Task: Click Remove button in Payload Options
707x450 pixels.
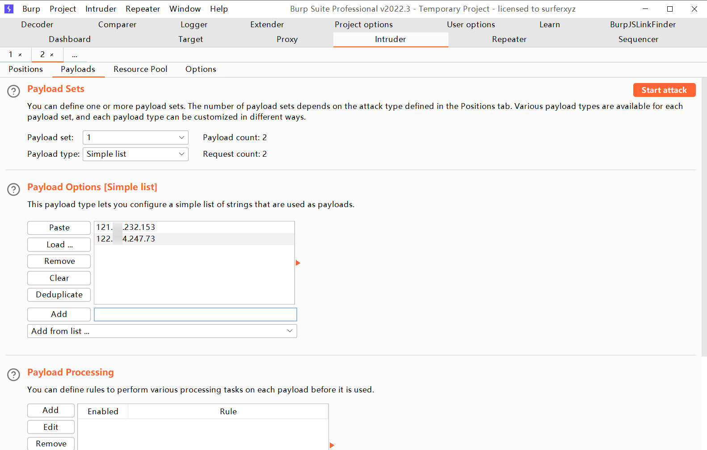Action: pos(59,261)
